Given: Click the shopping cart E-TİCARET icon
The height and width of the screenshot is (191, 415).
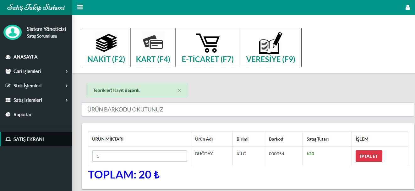Looking at the screenshot, I should point(208,43).
